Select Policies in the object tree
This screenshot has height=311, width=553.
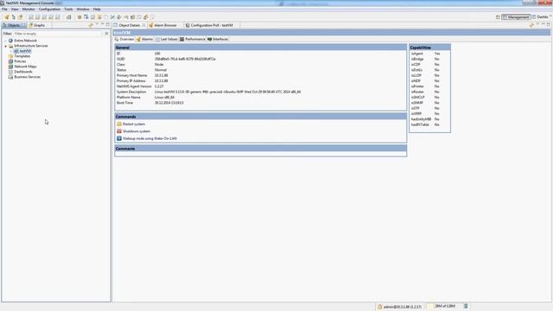(x=20, y=61)
